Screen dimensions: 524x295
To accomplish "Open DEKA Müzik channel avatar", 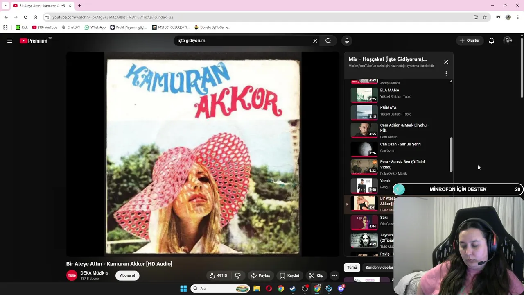I will 72,275.
